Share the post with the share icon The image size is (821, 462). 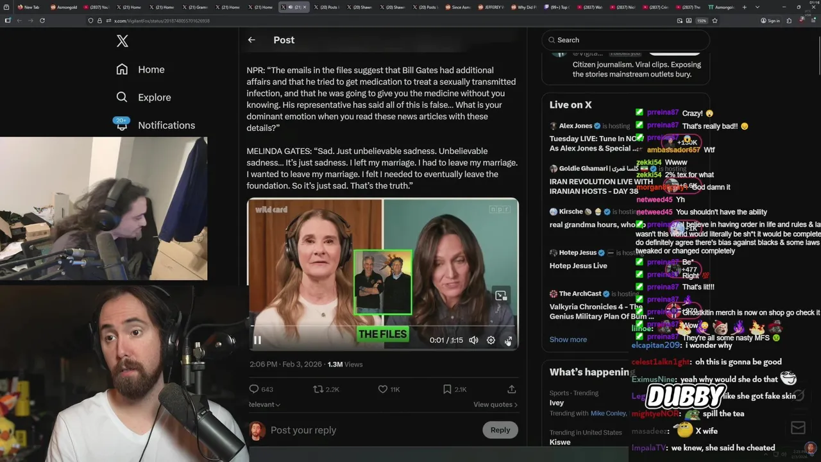pos(511,389)
